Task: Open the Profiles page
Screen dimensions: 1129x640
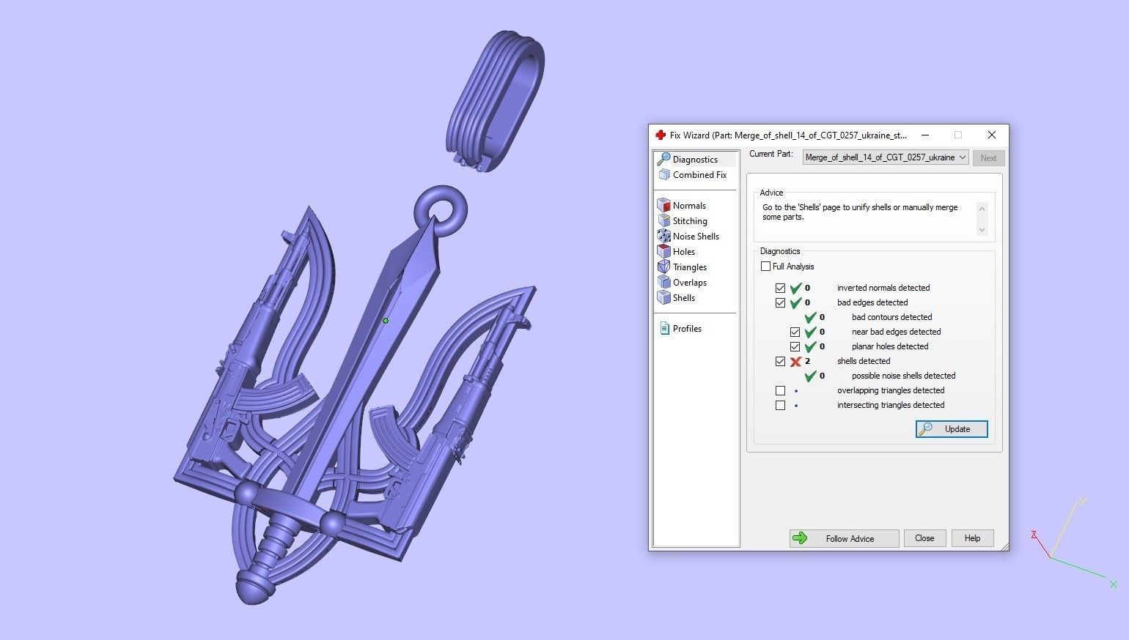Action: point(687,328)
